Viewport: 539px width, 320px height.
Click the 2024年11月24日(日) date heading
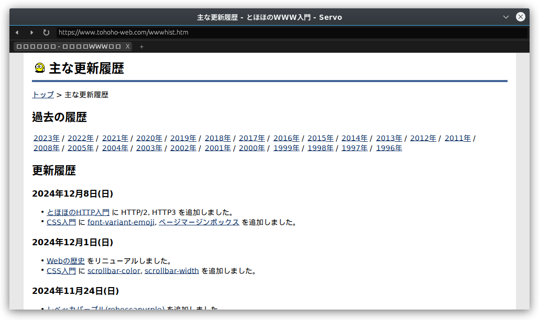point(75,291)
